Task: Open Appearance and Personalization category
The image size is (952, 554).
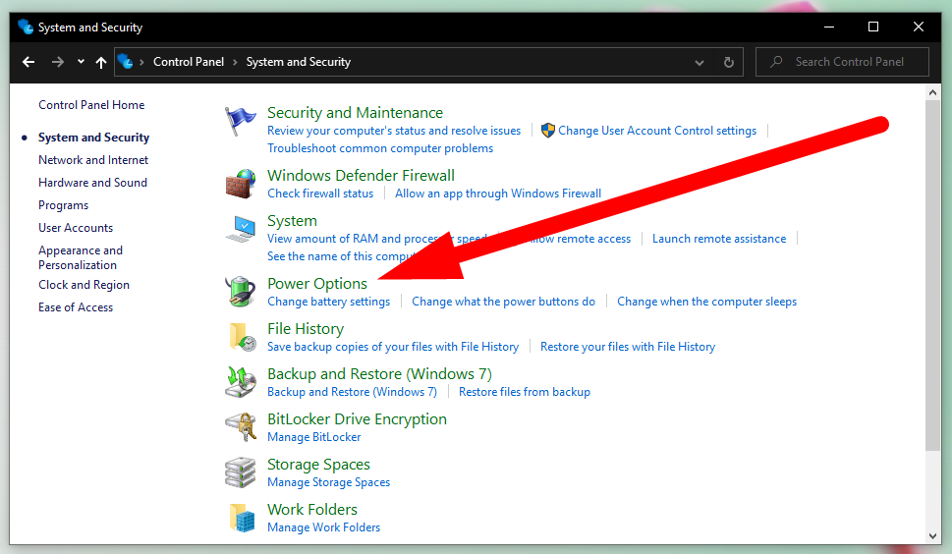Action: (81, 257)
